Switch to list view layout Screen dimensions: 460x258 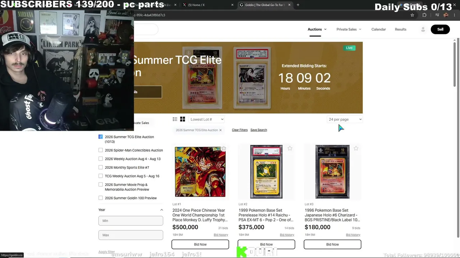pos(175,119)
